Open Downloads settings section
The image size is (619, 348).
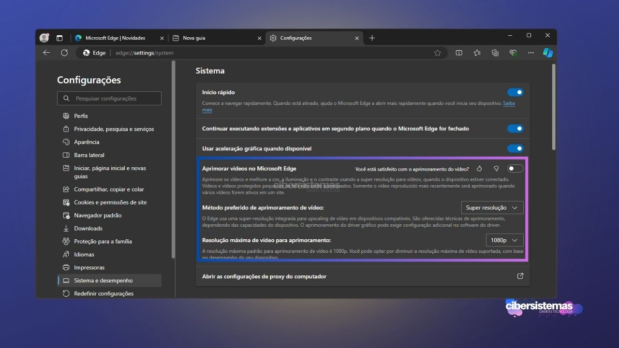[109, 228]
